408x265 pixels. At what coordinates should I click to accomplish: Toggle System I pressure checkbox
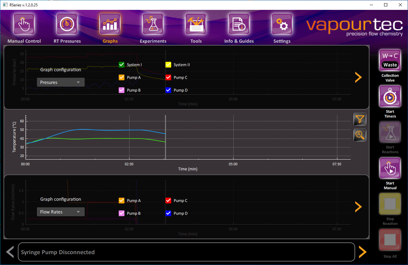[121, 65]
